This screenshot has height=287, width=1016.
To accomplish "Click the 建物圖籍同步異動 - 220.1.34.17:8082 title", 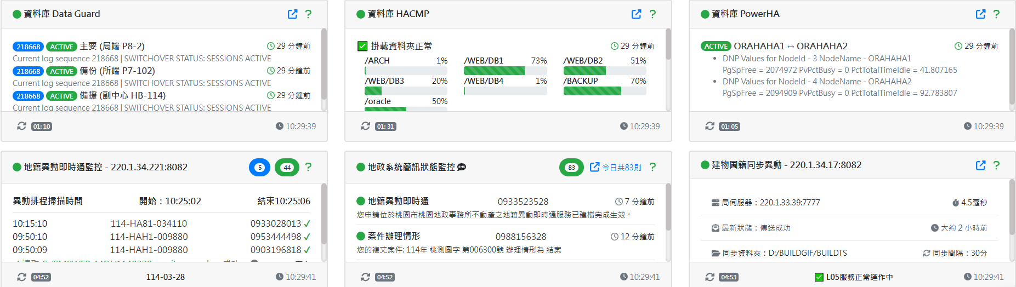I will pos(787,165).
